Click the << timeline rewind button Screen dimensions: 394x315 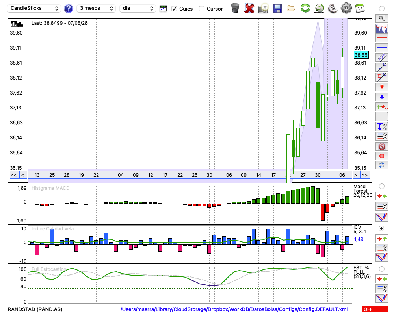click(x=13, y=175)
